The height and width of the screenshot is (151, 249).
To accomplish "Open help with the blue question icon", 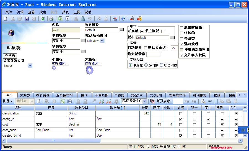I will coord(123,19).
